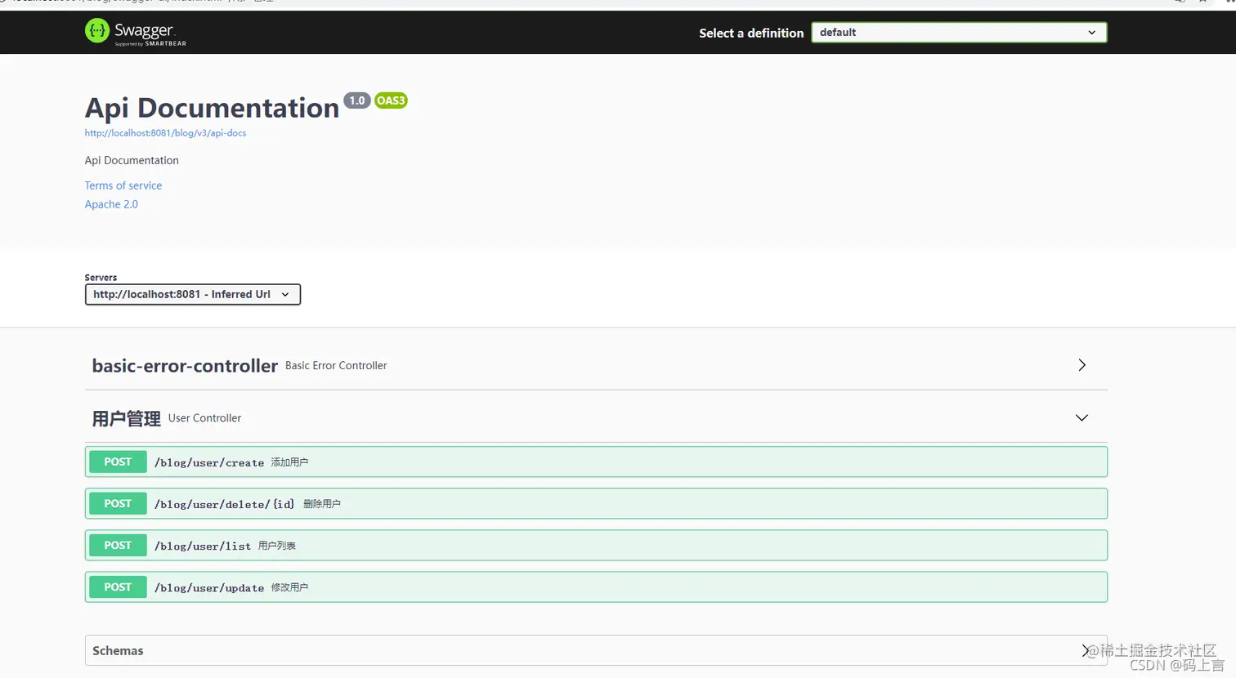The width and height of the screenshot is (1236, 678).
Task: Click POST badge of create endpoint
Action: click(118, 462)
